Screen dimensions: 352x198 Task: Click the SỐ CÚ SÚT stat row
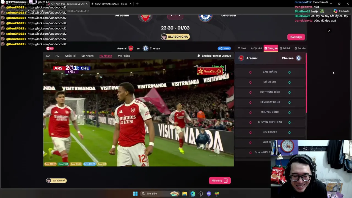[270, 82]
